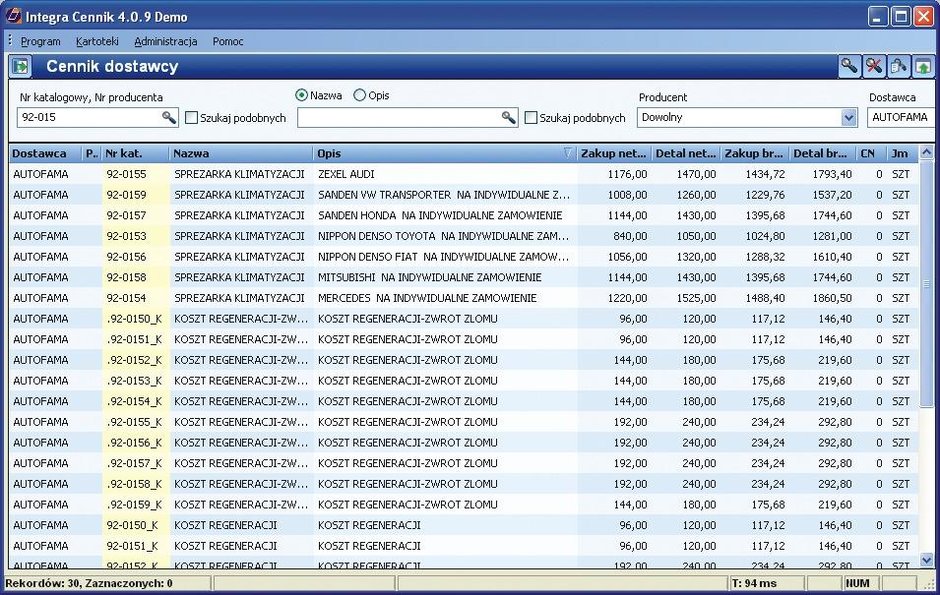Open the Administracja menu

coord(165,41)
